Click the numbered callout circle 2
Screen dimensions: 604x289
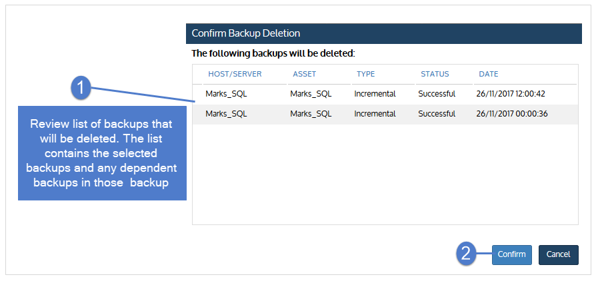click(x=466, y=254)
